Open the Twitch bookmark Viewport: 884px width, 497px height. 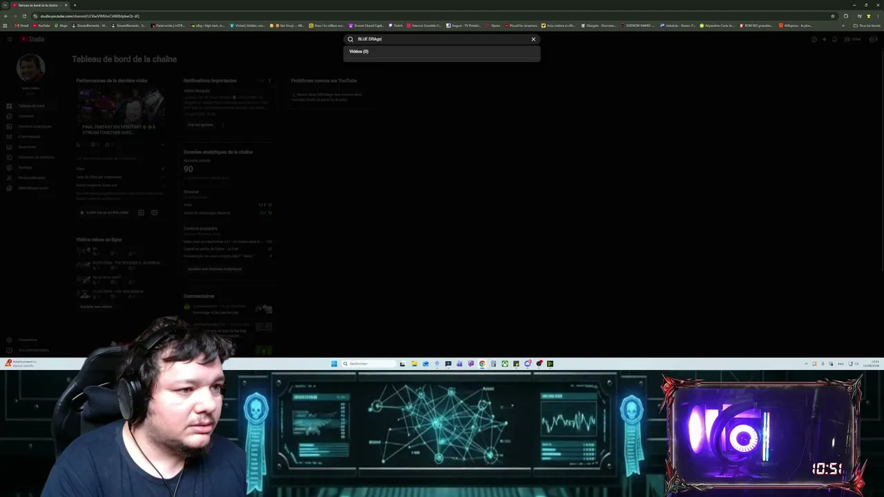(396, 26)
